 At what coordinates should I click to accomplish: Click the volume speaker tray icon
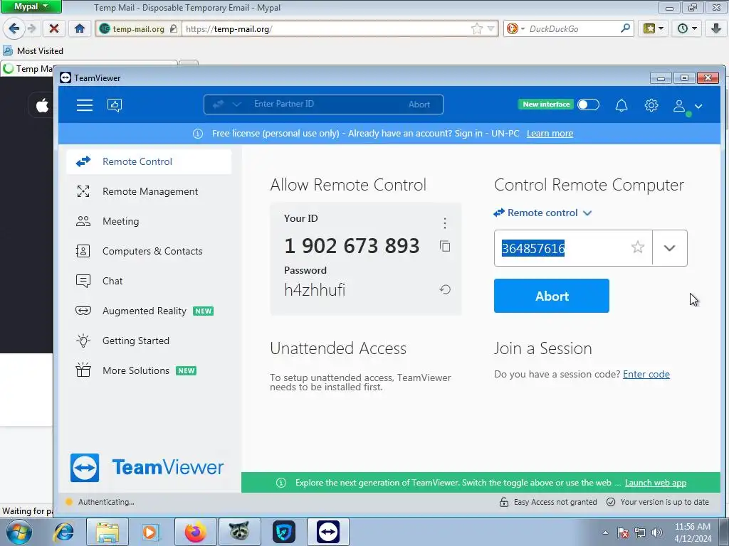coord(657,532)
